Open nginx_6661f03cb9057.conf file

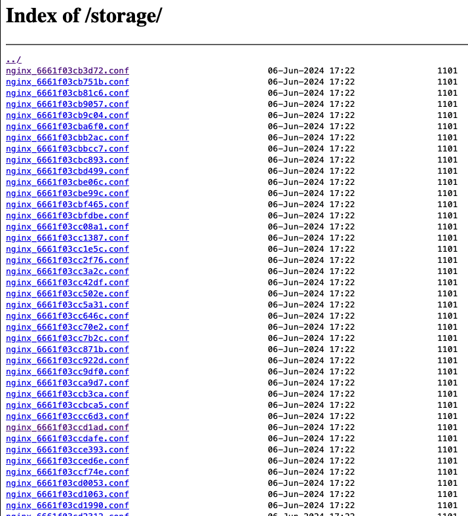coord(68,104)
